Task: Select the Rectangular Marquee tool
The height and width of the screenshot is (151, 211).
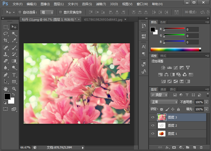Action: click(x=6, y=27)
